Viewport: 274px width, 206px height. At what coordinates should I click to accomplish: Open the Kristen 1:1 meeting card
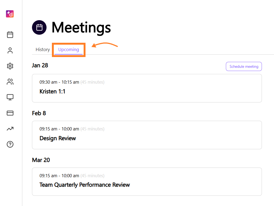tap(147, 88)
